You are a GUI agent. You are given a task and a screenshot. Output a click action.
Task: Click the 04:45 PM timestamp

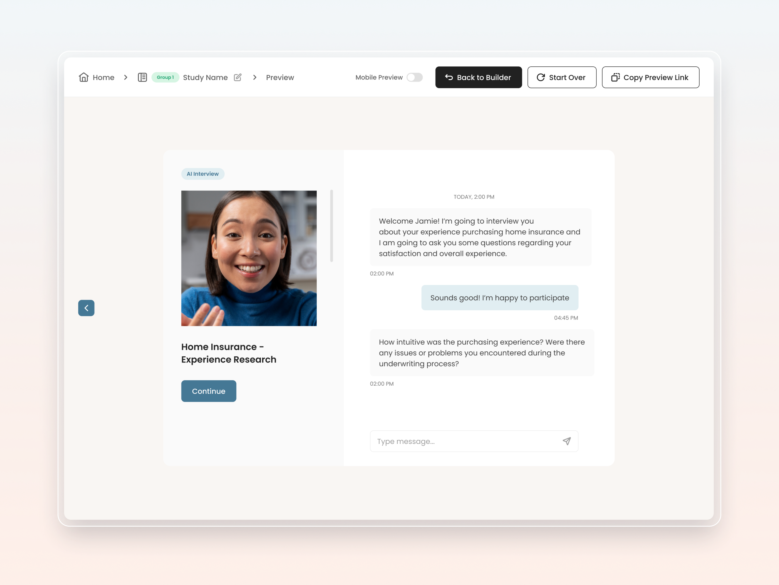(x=566, y=318)
